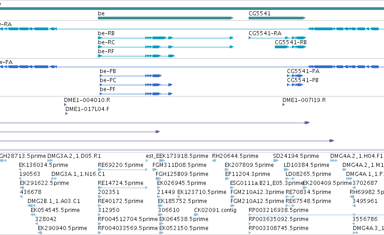The height and width of the screenshot is (235, 384).
Task: Click the CK02091.contig label
Action: point(215,211)
